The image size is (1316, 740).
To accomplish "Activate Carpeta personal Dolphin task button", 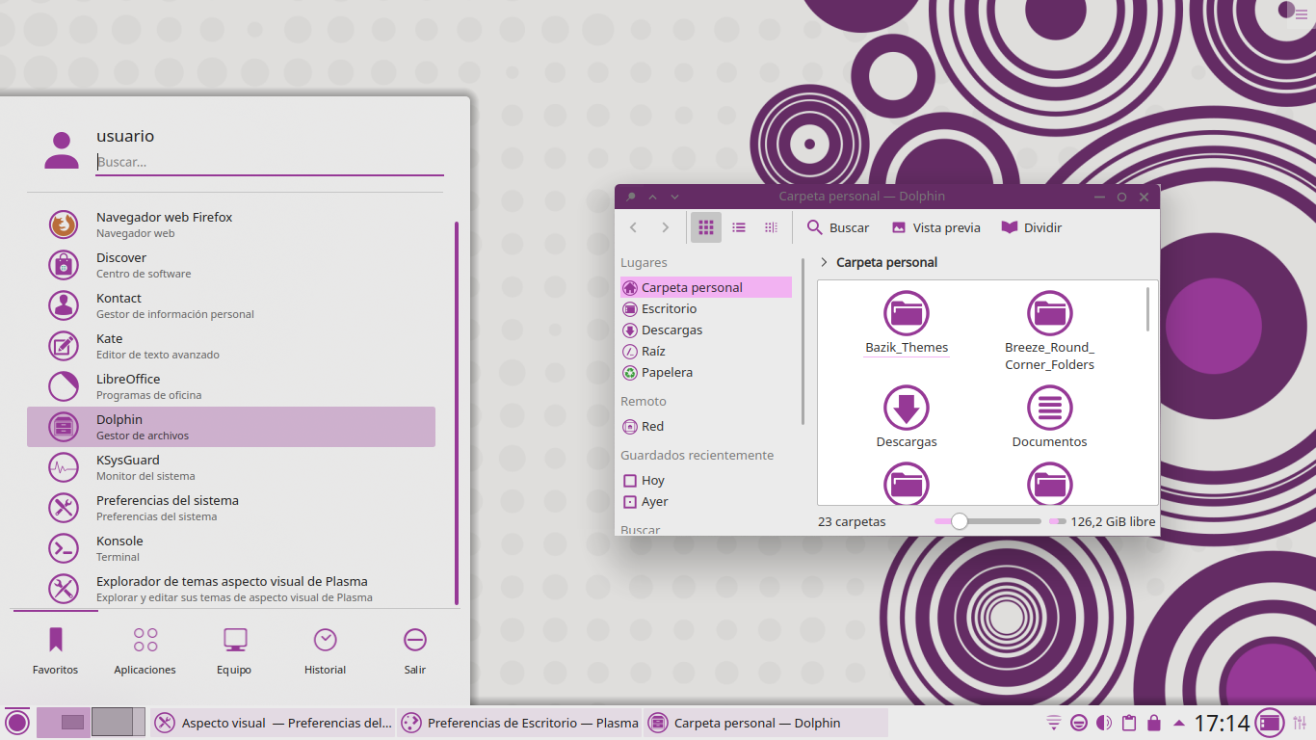I will point(766,723).
